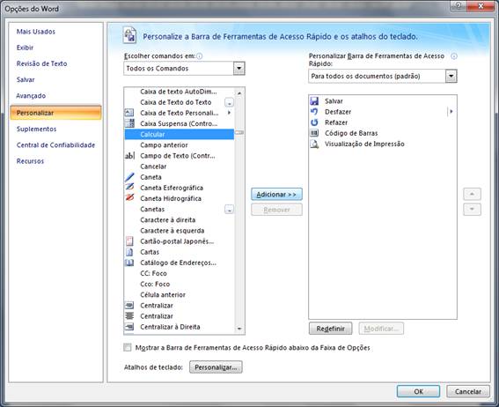Switch to the Salvar category in sidebar
The width and height of the screenshot is (499, 407).
(26, 79)
